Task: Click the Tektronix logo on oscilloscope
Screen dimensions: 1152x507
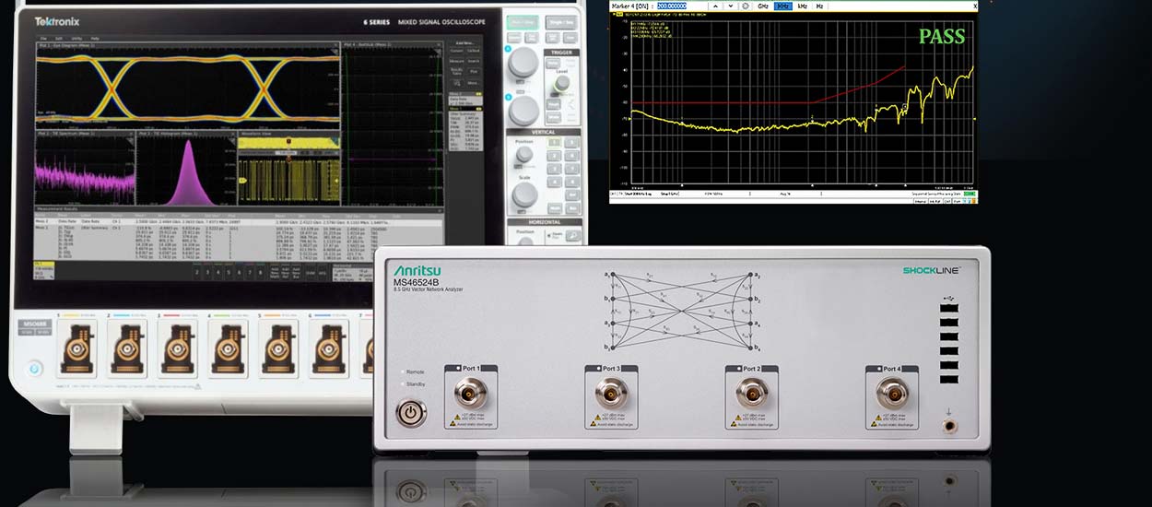Action: (58, 21)
